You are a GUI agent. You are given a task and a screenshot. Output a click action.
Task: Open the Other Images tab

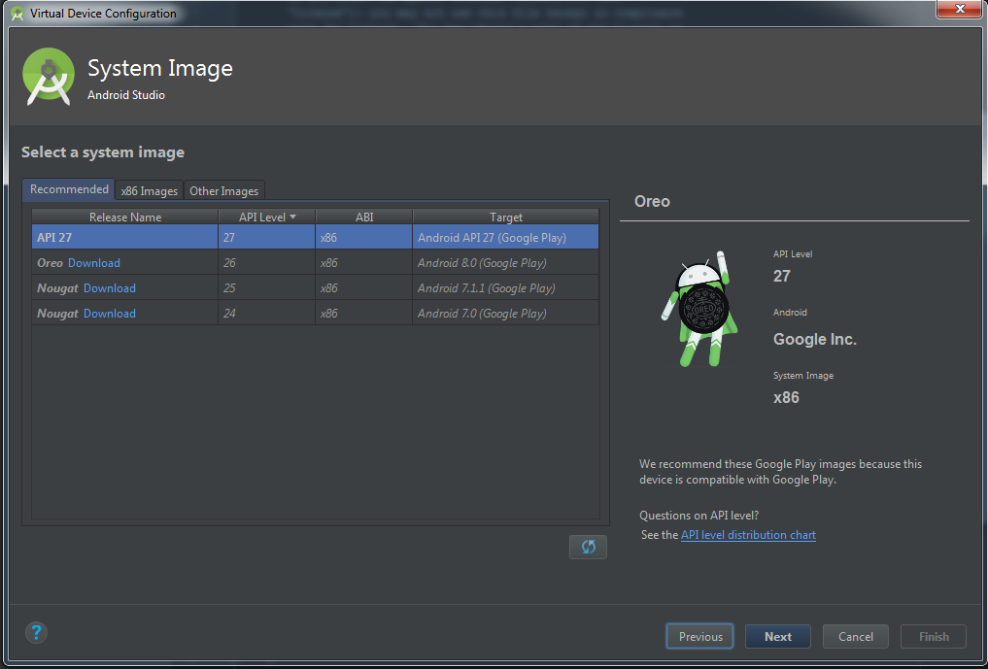[x=223, y=191]
